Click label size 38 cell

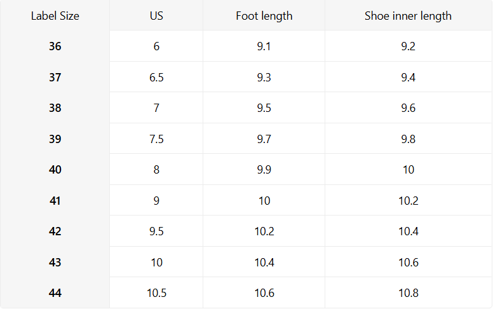(55, 108)
